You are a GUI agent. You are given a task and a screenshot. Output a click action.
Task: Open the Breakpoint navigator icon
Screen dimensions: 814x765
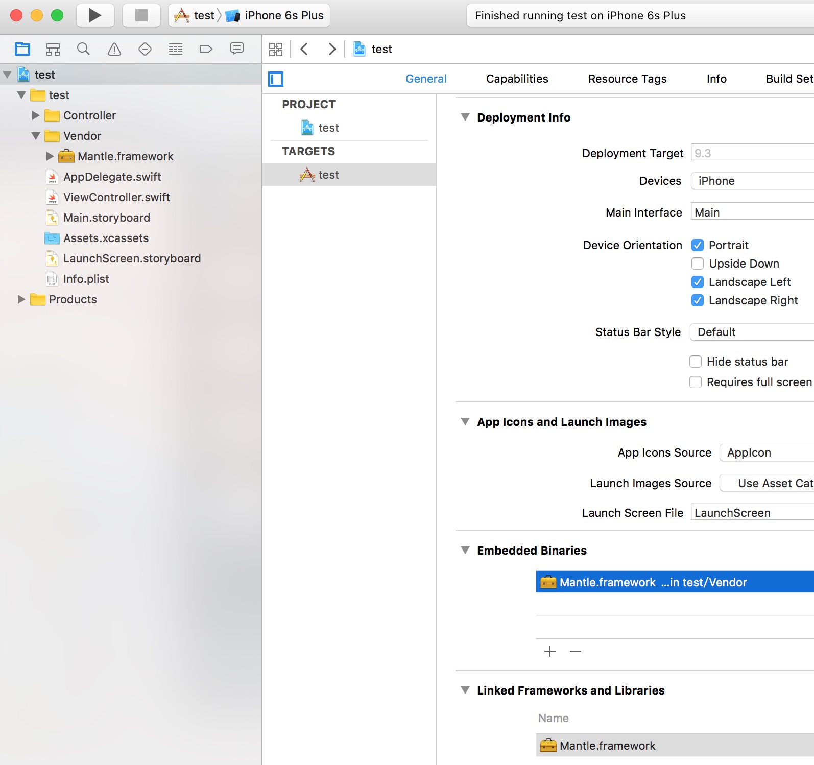[206, 49]
